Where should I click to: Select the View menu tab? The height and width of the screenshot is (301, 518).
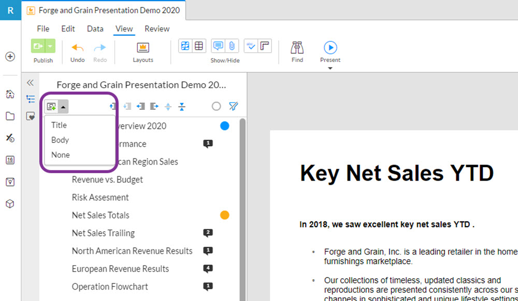(124, 28)
